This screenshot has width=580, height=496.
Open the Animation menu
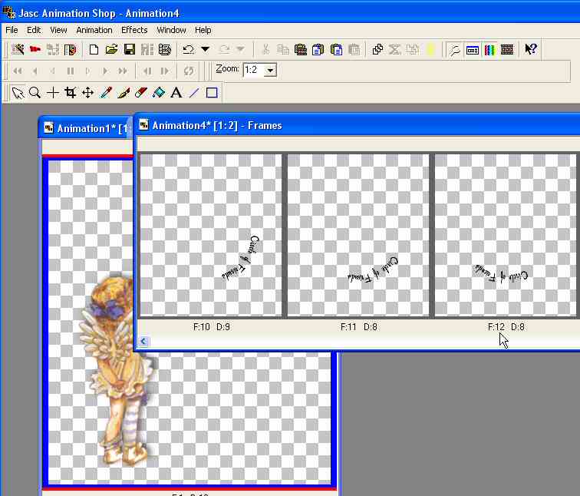click(x=94, y=30)
